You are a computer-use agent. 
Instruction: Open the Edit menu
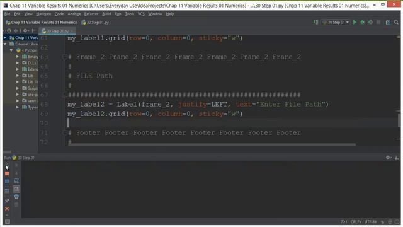point(17,14)
